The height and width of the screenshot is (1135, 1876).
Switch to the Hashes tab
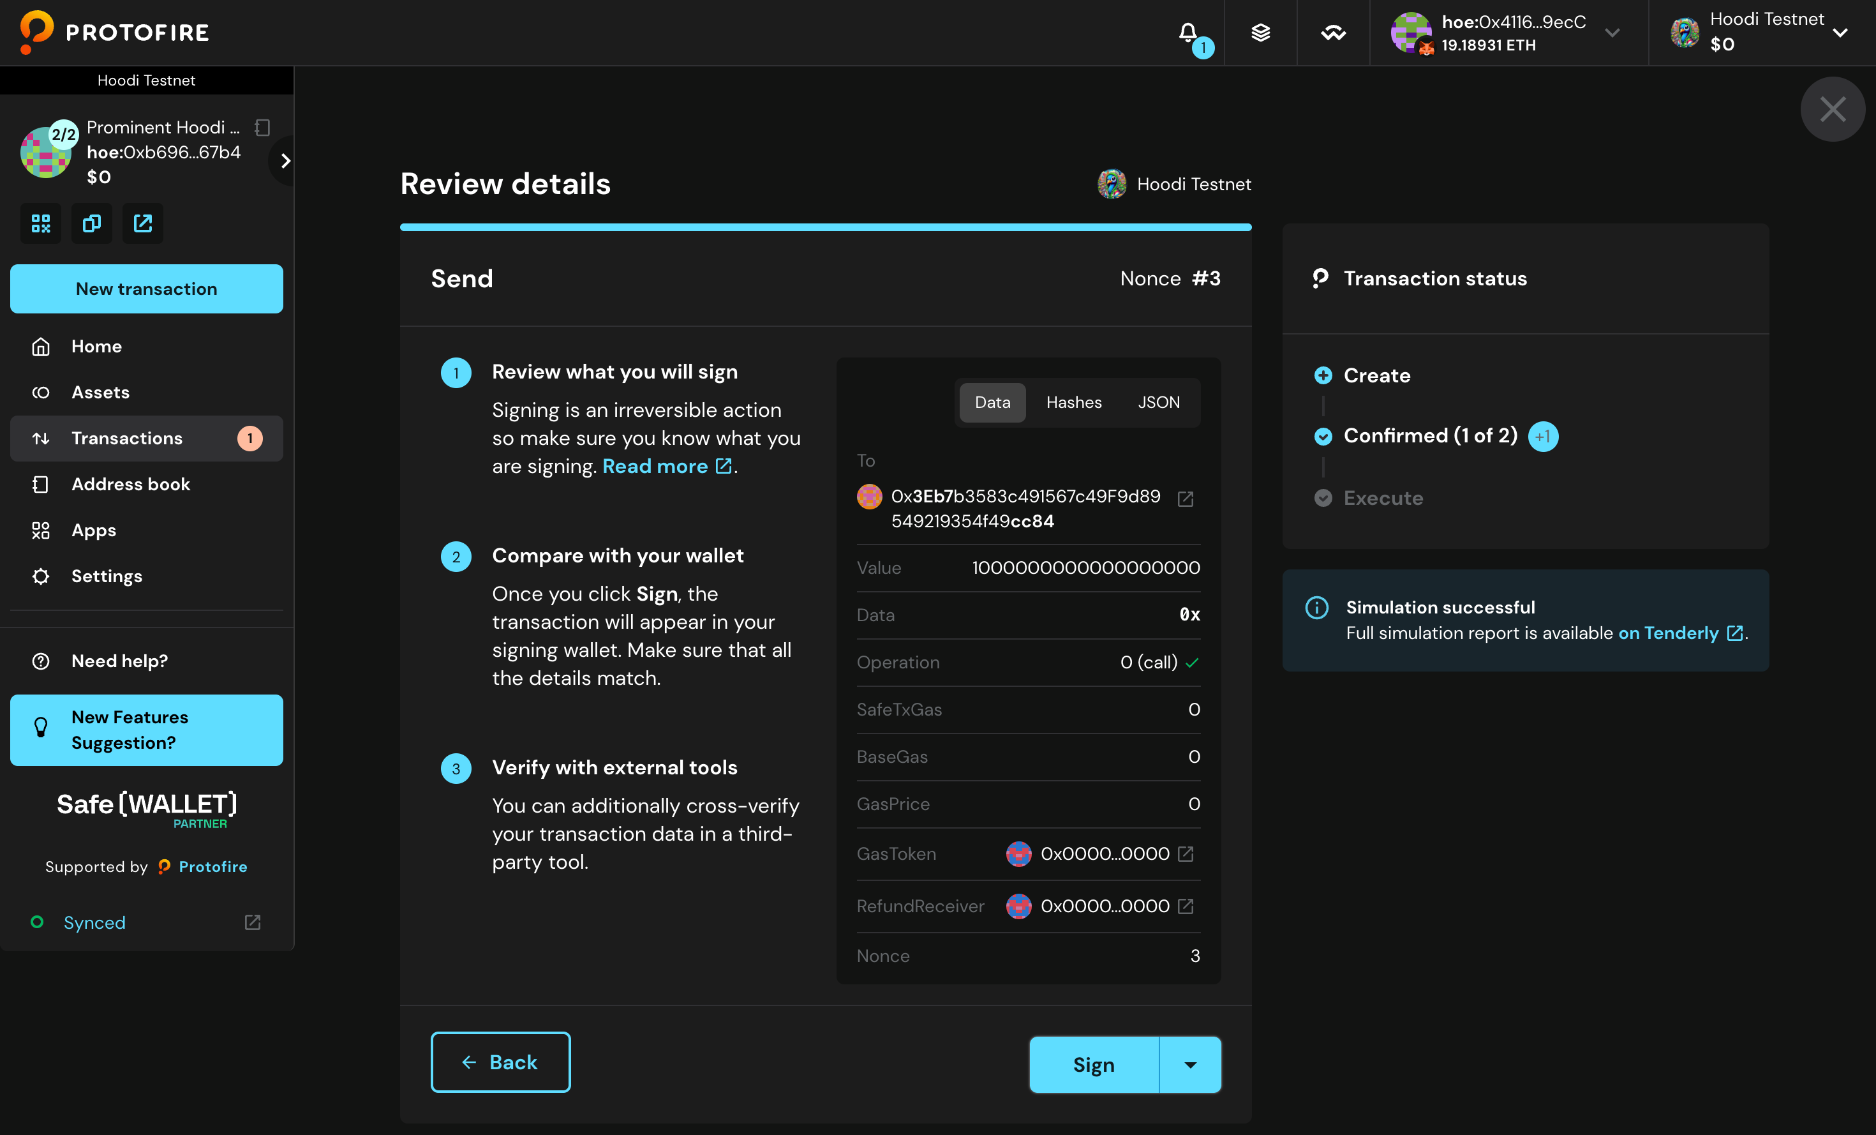[x=1073, y=402]
